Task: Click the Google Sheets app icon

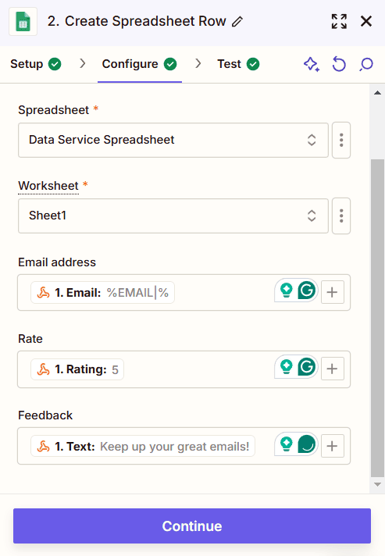Action: [x=23, y=22]
